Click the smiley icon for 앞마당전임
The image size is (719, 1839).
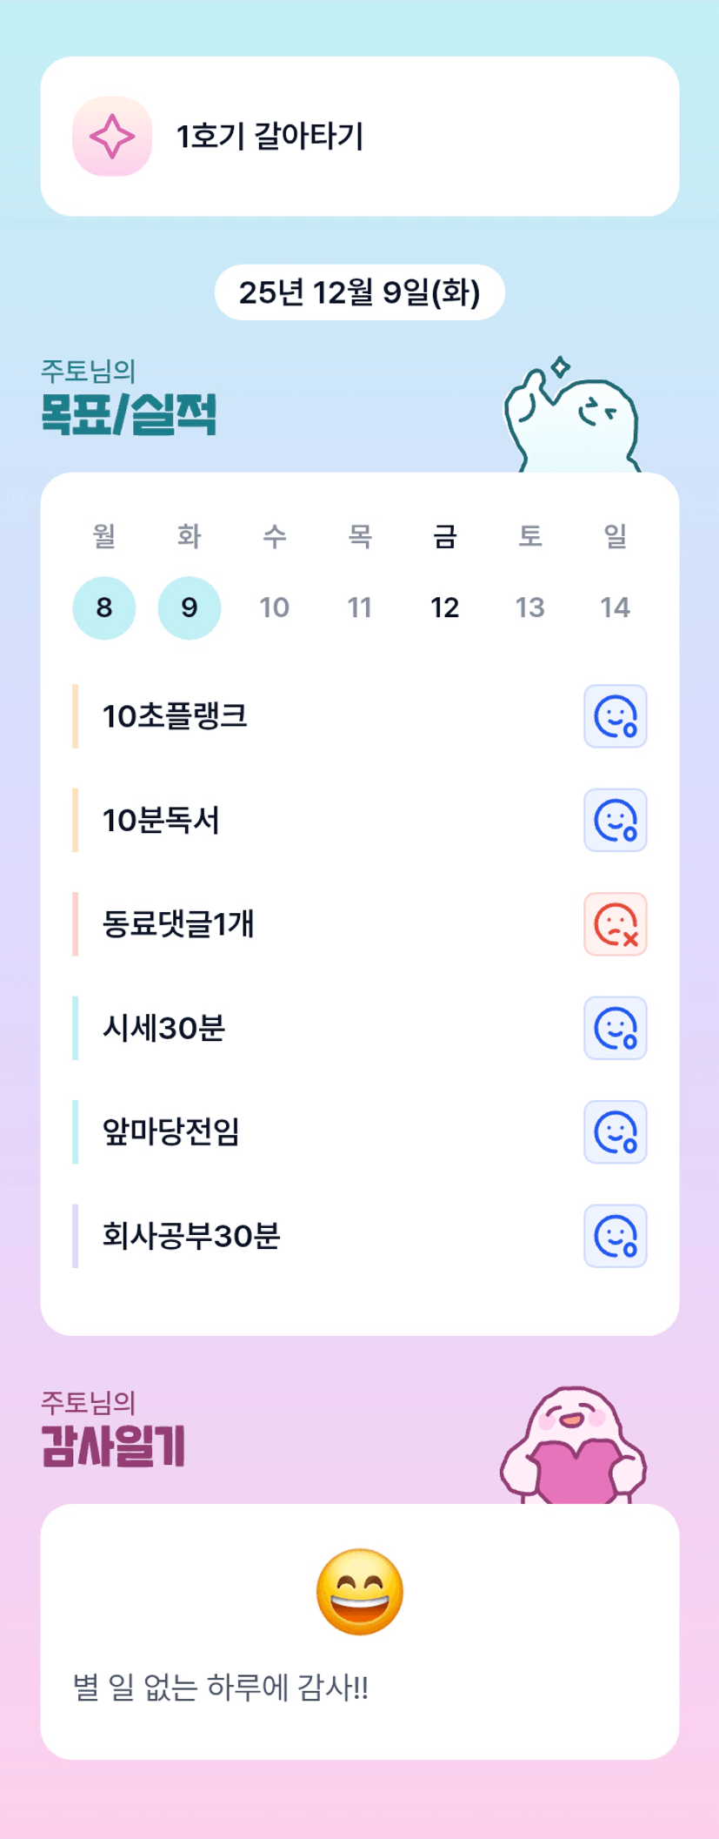pos(615,1131)
